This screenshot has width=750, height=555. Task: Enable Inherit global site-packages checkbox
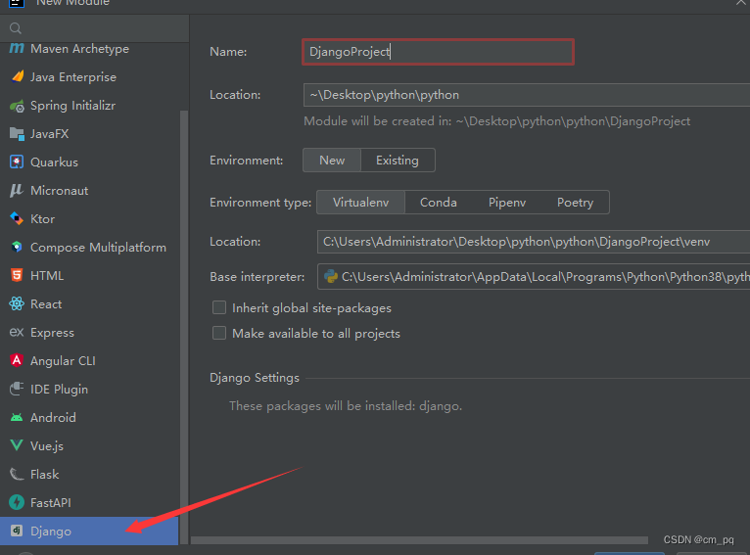(x=219, y=307)
